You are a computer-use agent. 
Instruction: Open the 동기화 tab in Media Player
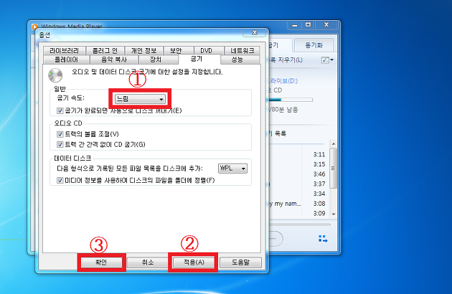(x=314, y=45)
